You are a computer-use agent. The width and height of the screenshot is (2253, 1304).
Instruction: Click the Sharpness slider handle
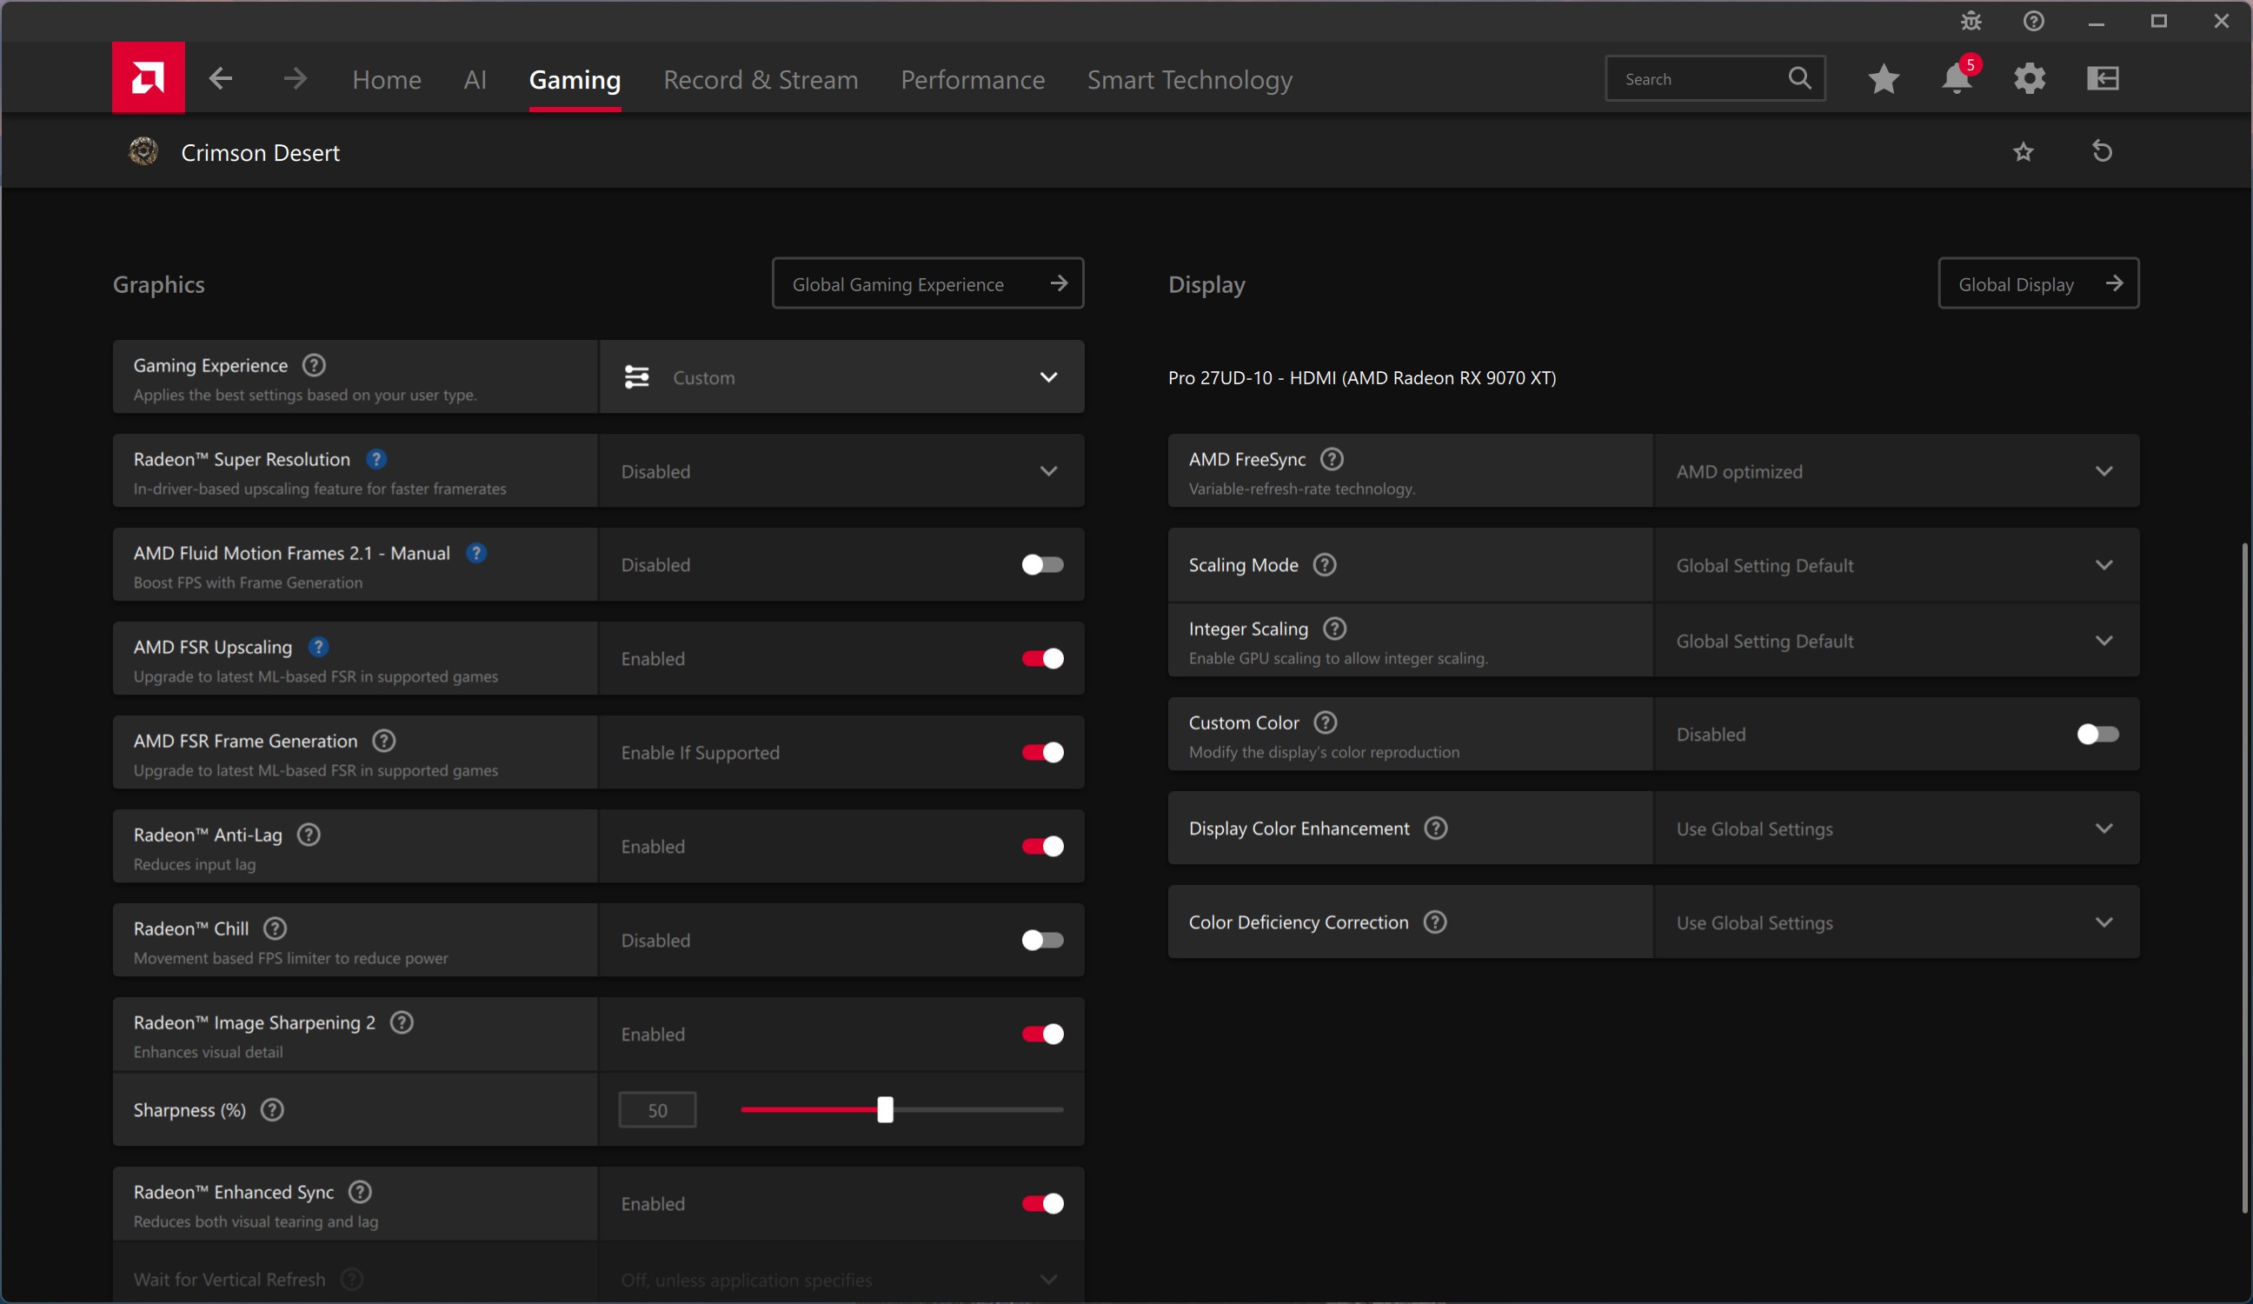(x=885, y=1110)
